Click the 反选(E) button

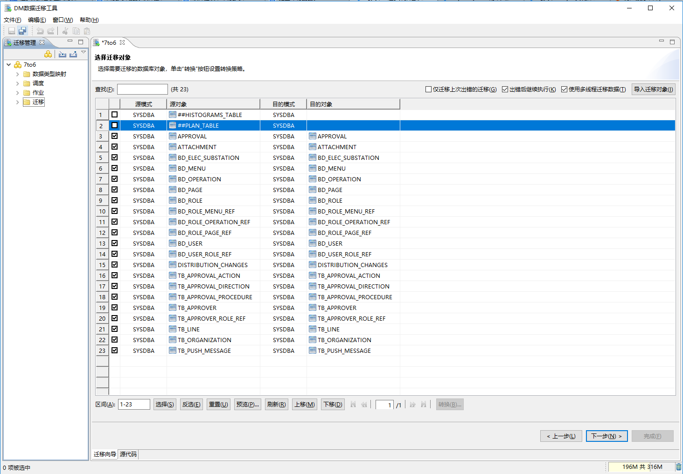pyautogui.click(x=191, y=405)
